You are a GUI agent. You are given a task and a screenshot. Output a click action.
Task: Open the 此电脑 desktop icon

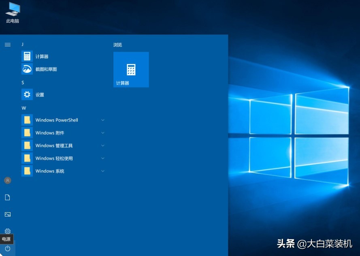click(13, 13)
